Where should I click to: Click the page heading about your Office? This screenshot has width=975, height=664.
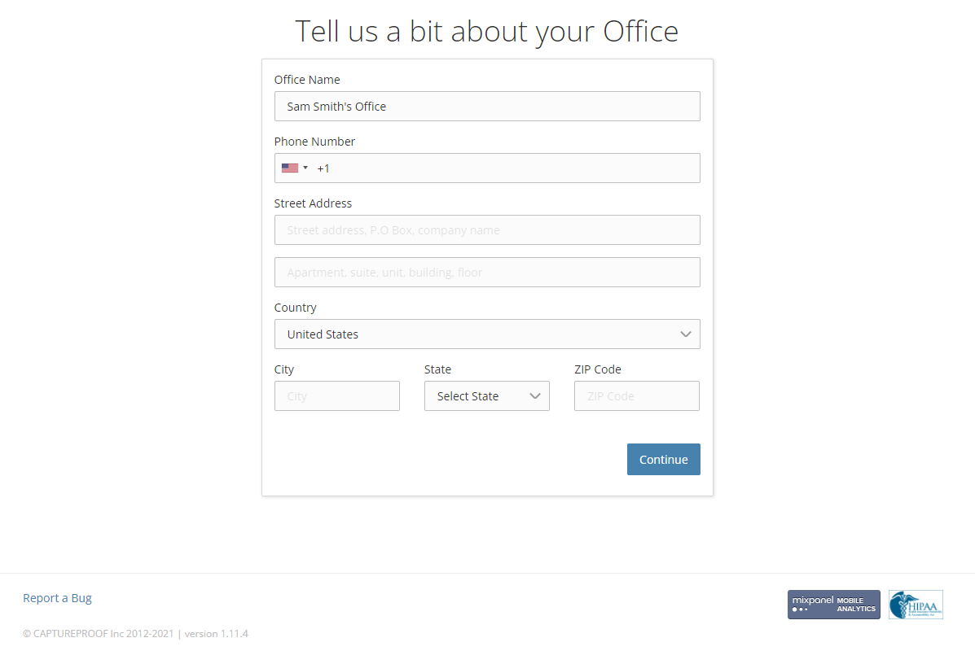(x=486, y=31)
